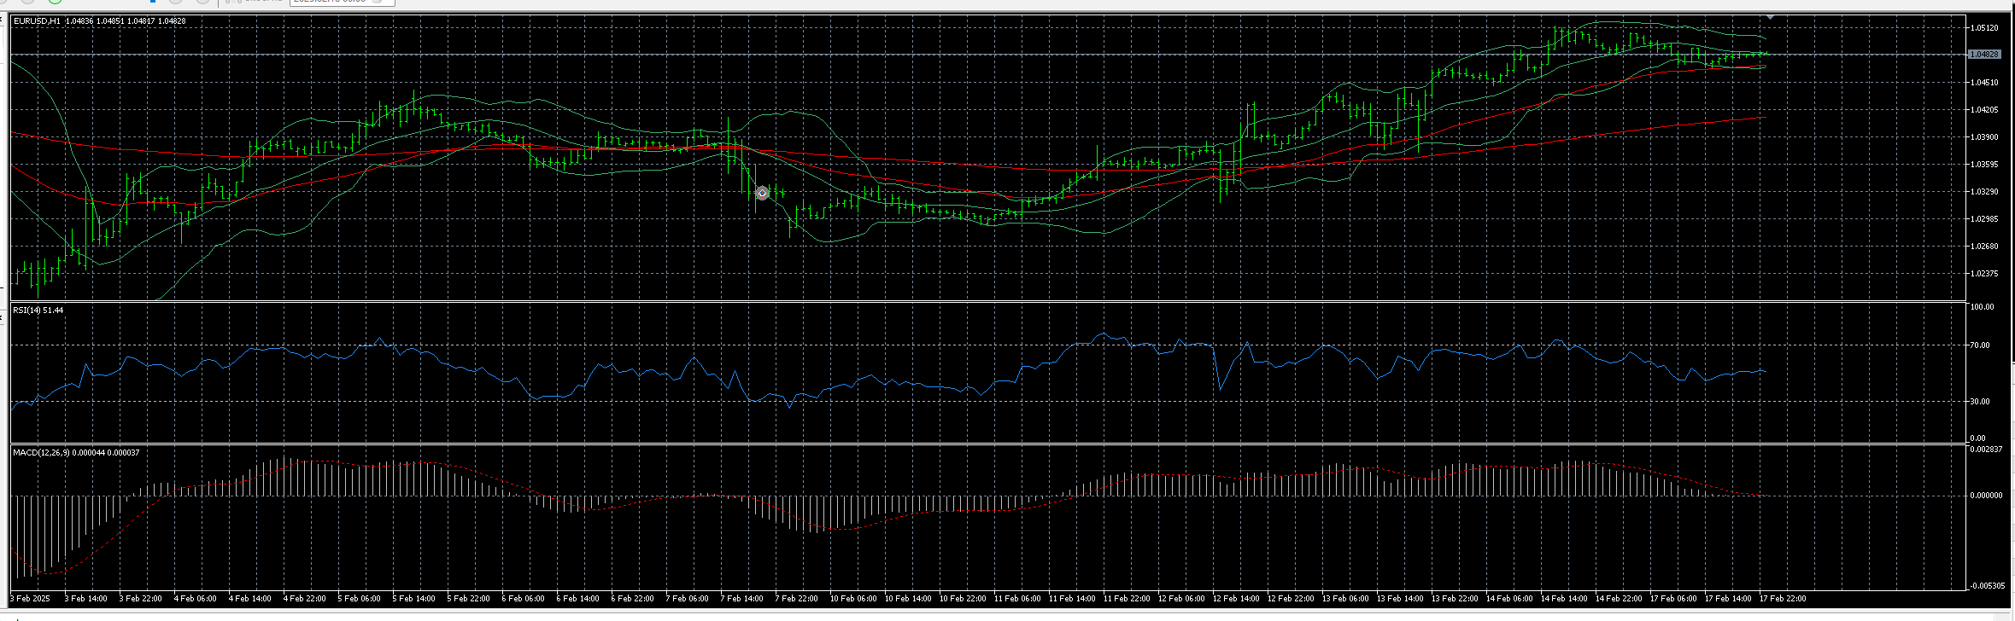
Task: Click the circular cursor marker on the chart
Action: click(x=763, y=194)
